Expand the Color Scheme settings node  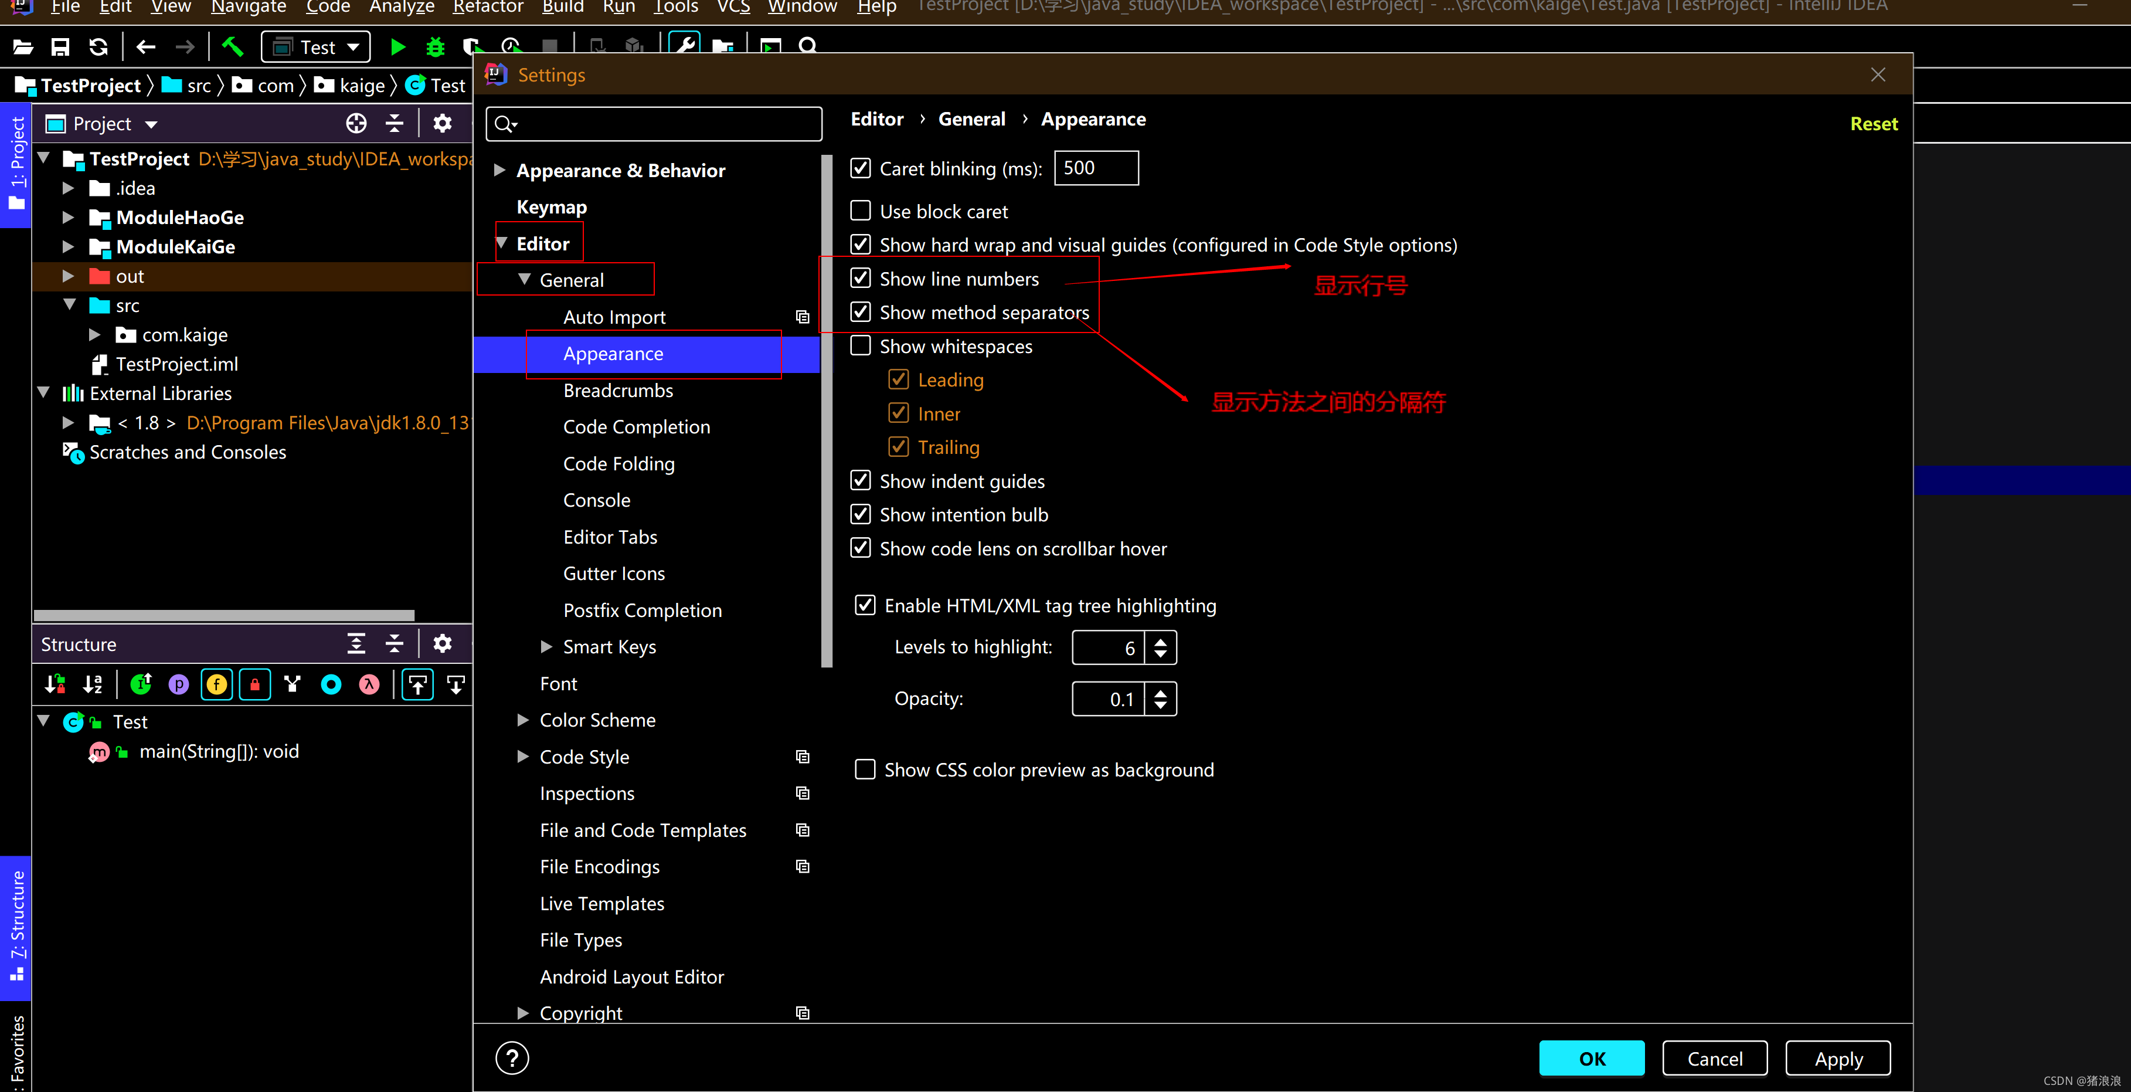tap(523, 720)
